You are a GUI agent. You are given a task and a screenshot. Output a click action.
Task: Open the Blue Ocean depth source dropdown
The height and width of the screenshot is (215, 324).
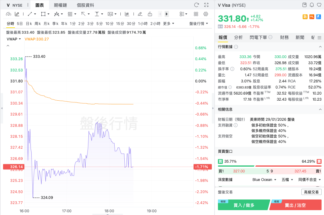tap(264, 180)
